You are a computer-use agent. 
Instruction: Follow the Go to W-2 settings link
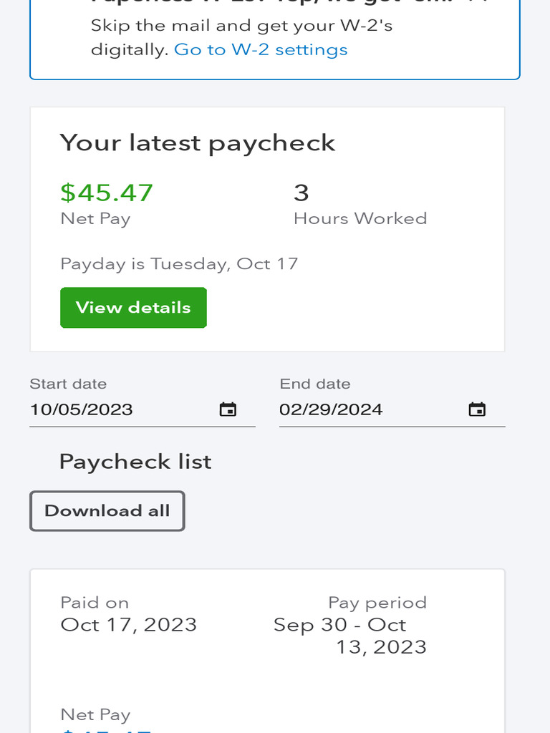click(x=261, y=49)
